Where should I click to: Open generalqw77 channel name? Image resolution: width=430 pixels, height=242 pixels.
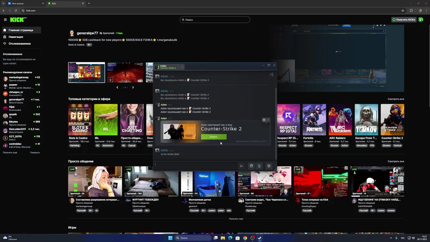tap(87, 33)
